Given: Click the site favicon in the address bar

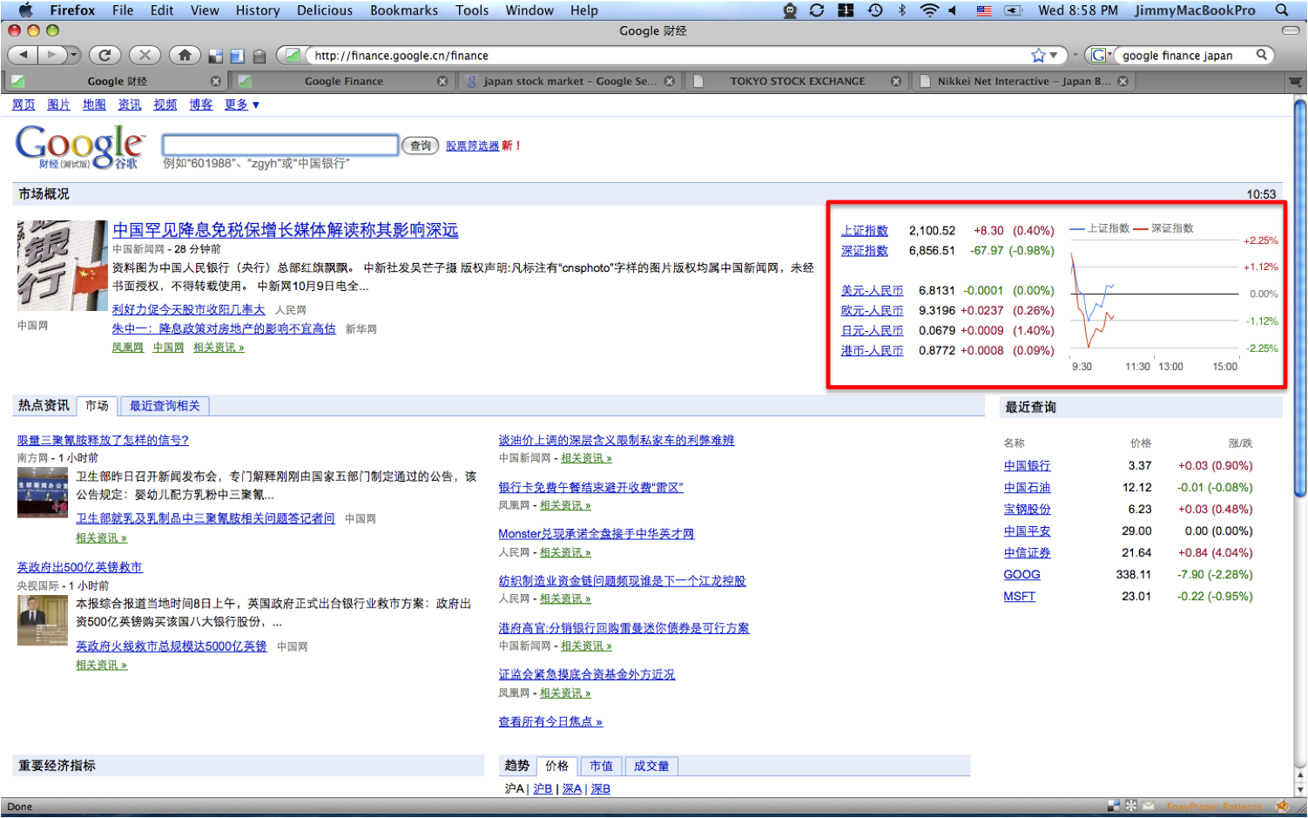Looking at the screenshot, I should (x=293, y=55).
